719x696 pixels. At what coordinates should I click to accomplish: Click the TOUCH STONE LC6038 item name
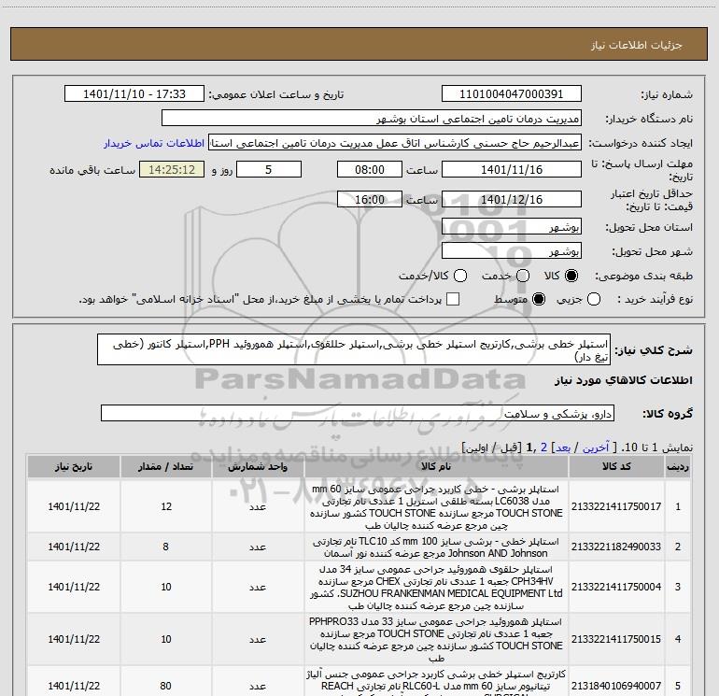(436, 507)
